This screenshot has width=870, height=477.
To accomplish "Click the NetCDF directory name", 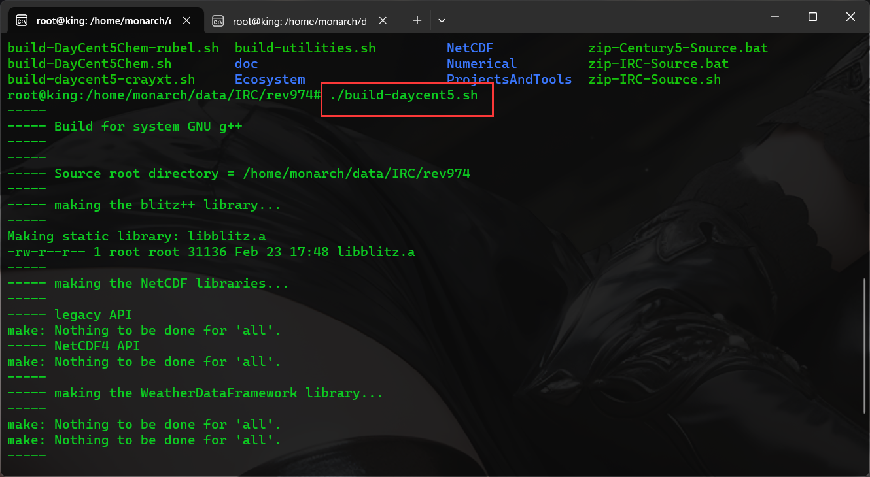I will (470, 48).
